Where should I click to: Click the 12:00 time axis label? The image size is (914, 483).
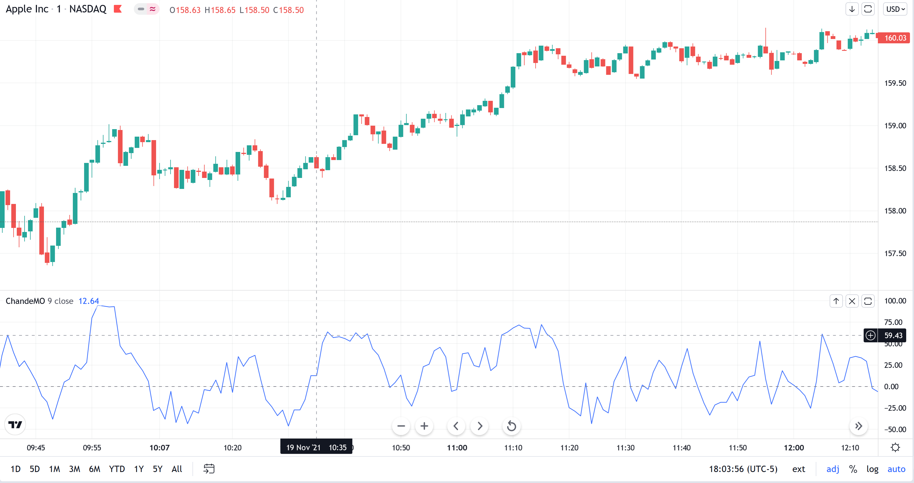[x=794, y=447]
